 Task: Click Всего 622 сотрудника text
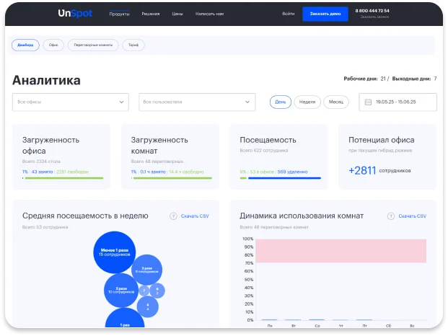coord(264,151)
